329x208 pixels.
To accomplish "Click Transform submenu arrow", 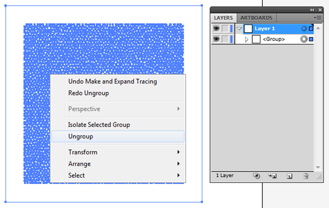I will click(x=179, y=152).
